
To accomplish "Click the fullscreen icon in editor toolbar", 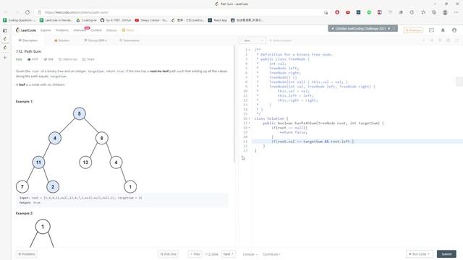I will coord(456,40).
